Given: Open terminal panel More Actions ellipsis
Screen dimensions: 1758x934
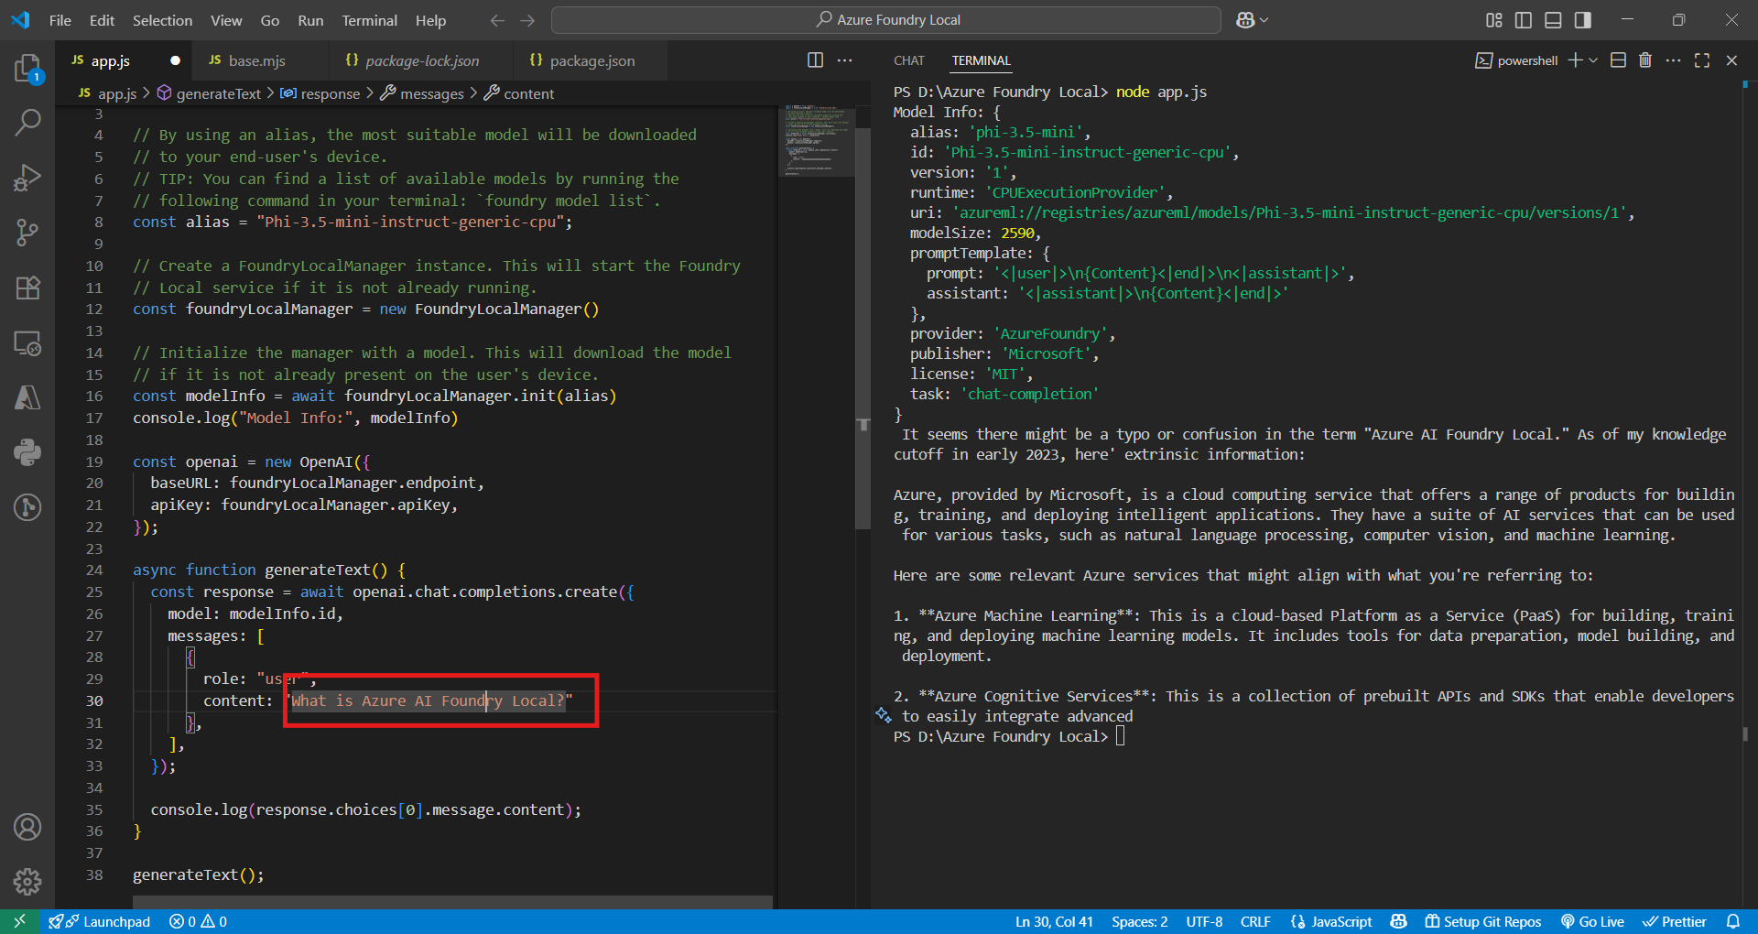Looking at the screenshot, I should 1674,60.
